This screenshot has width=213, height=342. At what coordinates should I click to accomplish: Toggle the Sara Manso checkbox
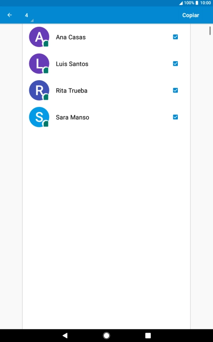175,117
